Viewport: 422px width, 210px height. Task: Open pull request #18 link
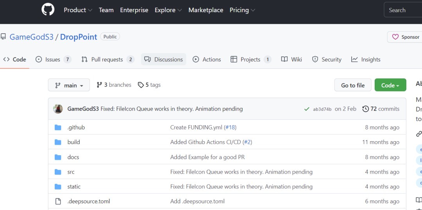click(x=230, y=127)
